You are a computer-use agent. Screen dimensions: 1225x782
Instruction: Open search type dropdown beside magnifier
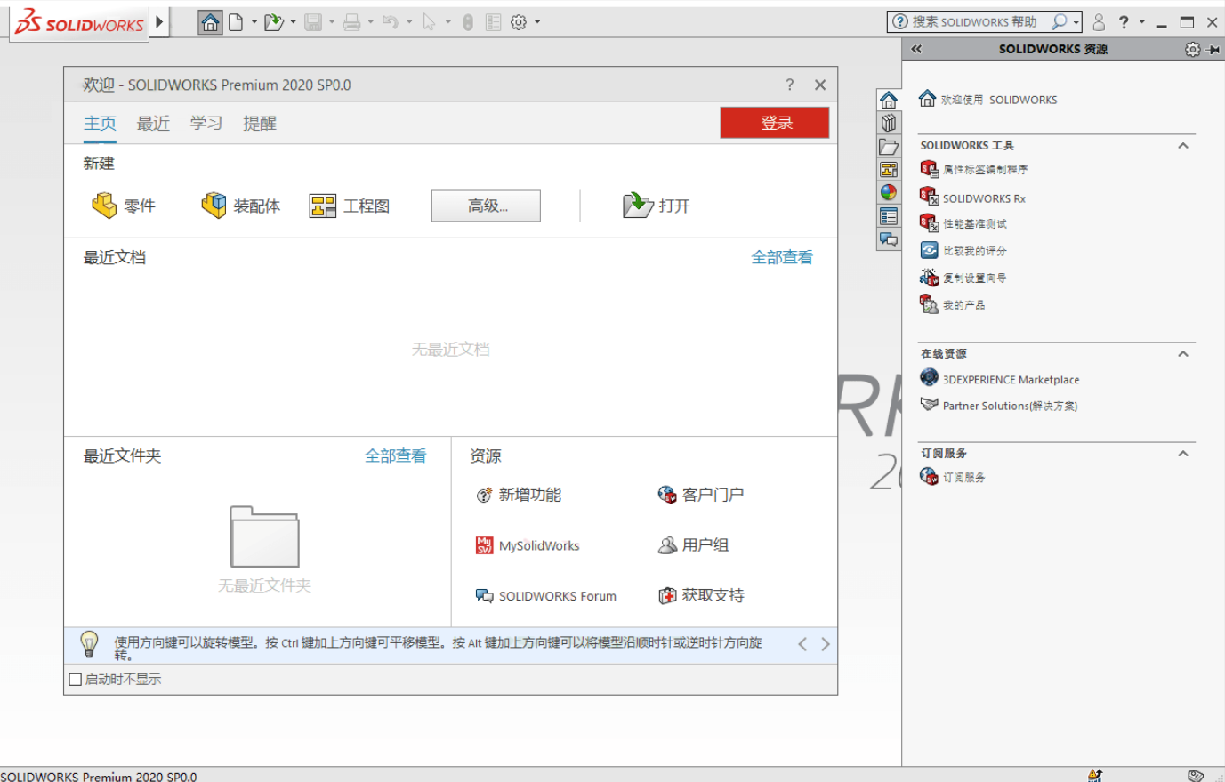pyautogui.click(x=1076, y=22)
